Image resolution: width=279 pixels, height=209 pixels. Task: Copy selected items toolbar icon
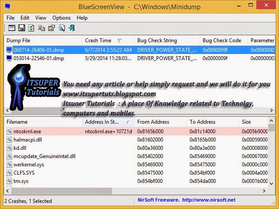click(41, 28)
